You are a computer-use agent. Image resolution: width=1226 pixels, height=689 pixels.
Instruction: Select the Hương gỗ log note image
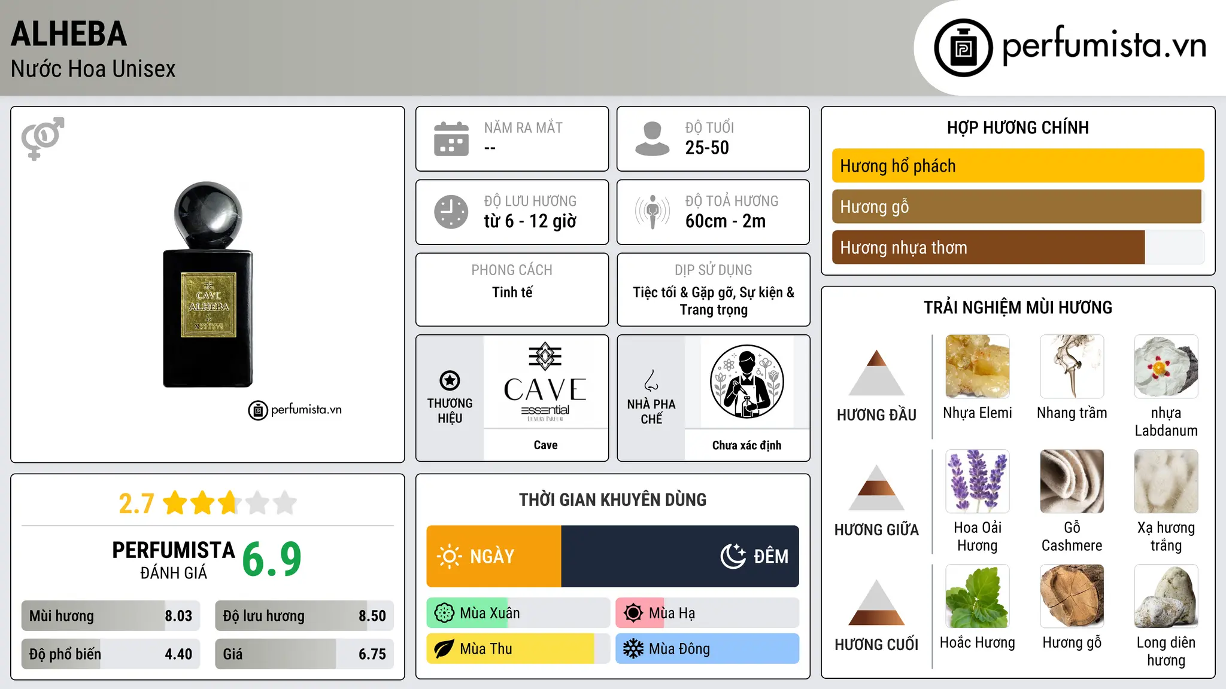pos(1072,596)
